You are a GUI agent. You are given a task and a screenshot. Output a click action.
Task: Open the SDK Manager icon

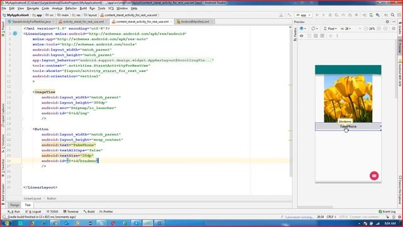[x=378, y=15]
